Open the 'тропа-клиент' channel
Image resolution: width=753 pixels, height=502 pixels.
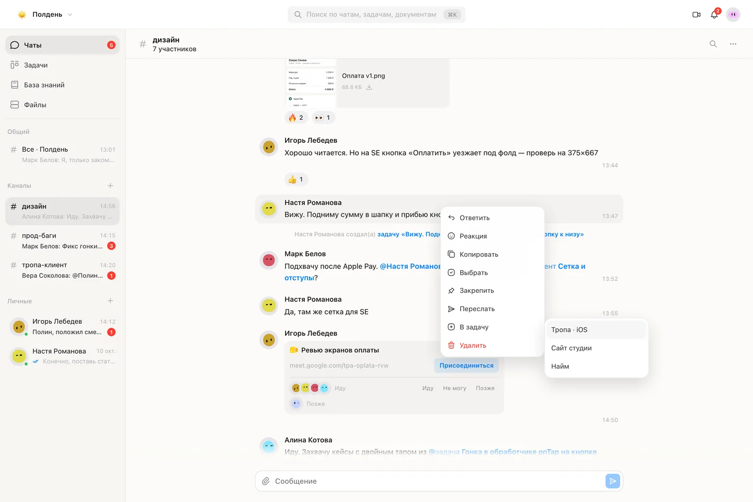(x=62, y=270)
